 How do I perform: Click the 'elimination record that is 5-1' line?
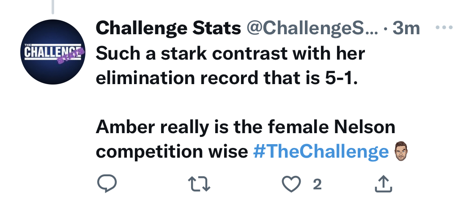tap(227, 78)
